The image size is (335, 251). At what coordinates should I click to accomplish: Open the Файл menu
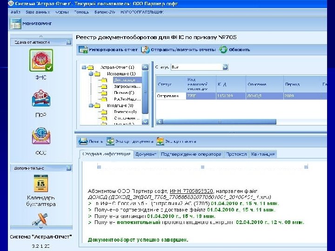click(15, 12)
